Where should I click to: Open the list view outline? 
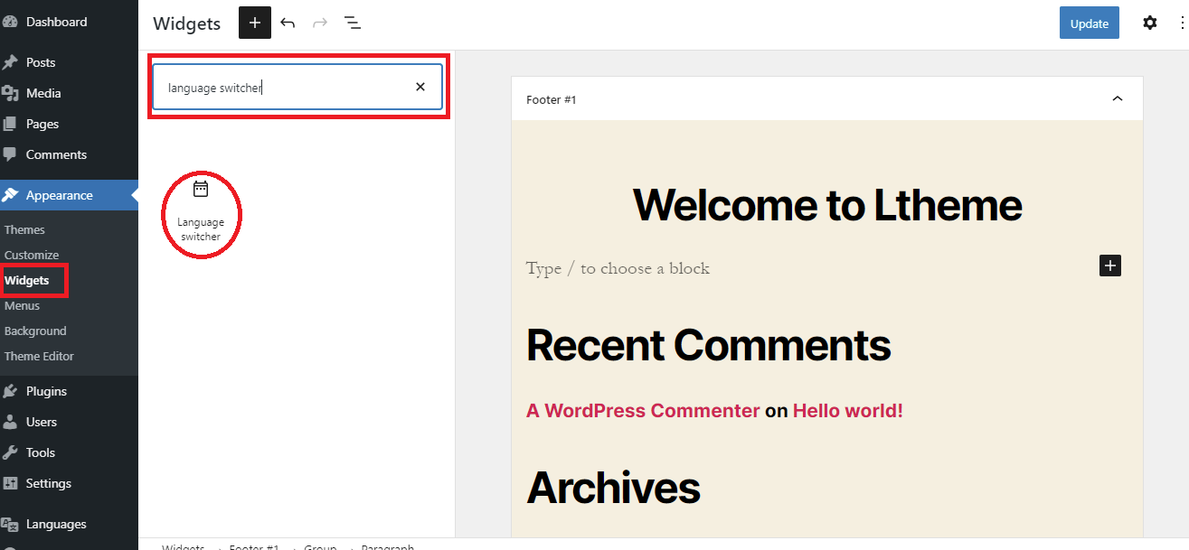tap(353, 23)
